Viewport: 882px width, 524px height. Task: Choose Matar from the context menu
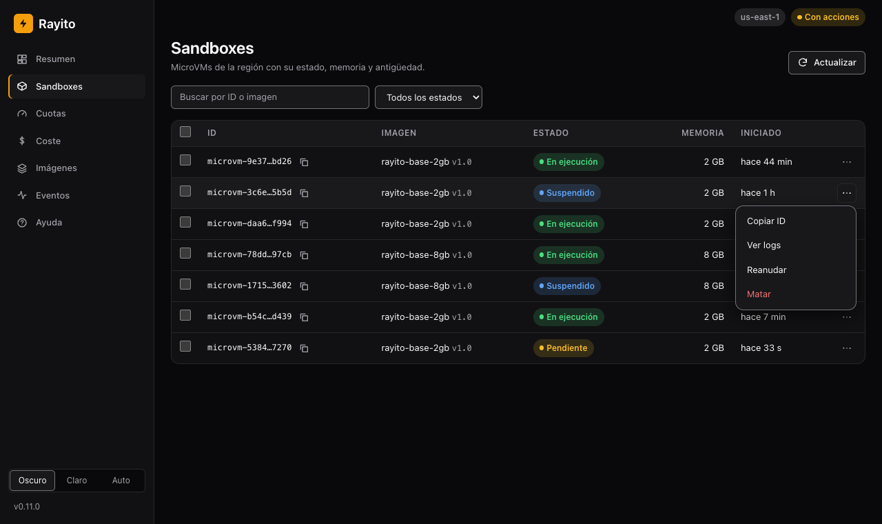coord(796,294)
